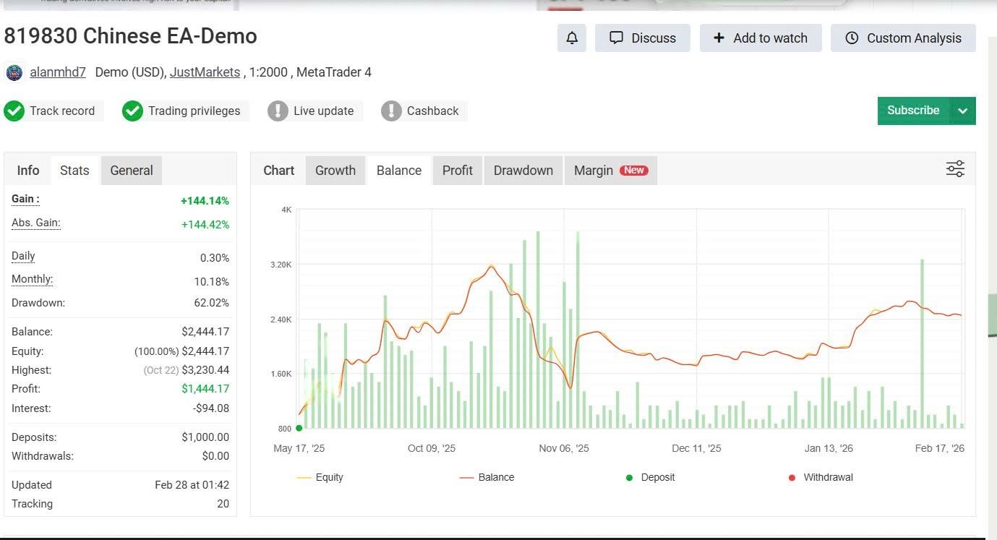Toggle Equity series in chart legend
997x540 pixels.
(x=320, y=477)
